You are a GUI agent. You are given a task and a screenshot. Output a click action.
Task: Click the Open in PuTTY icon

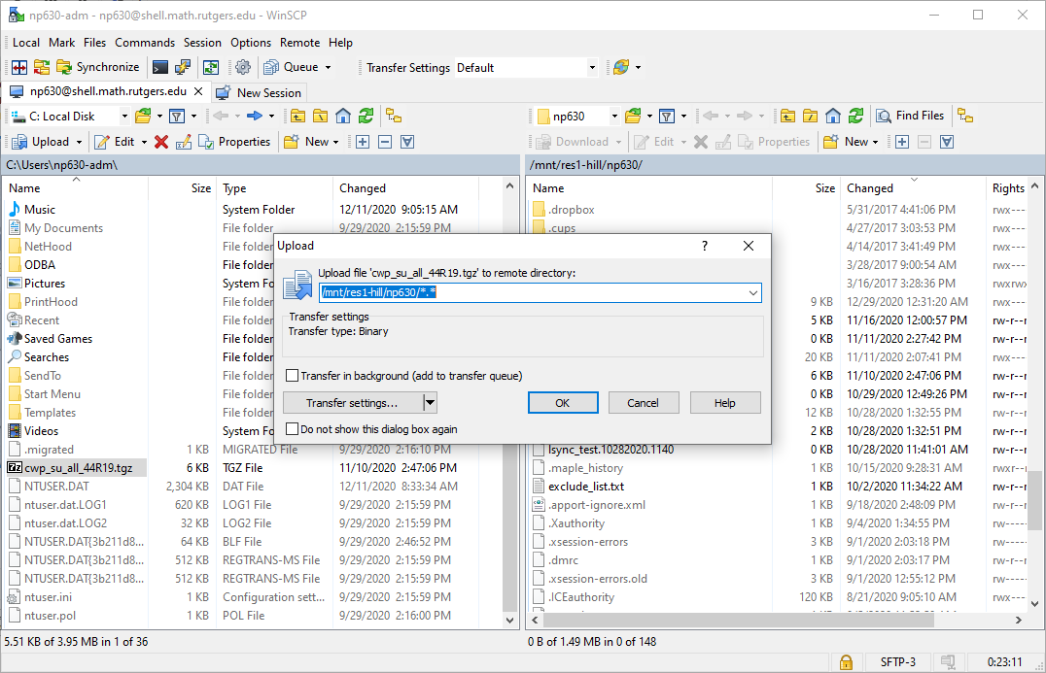(x=183, y=67)
